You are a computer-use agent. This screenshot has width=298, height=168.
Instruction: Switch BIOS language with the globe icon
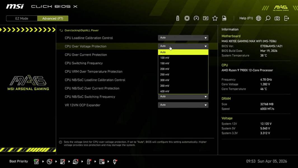(258, 18)
